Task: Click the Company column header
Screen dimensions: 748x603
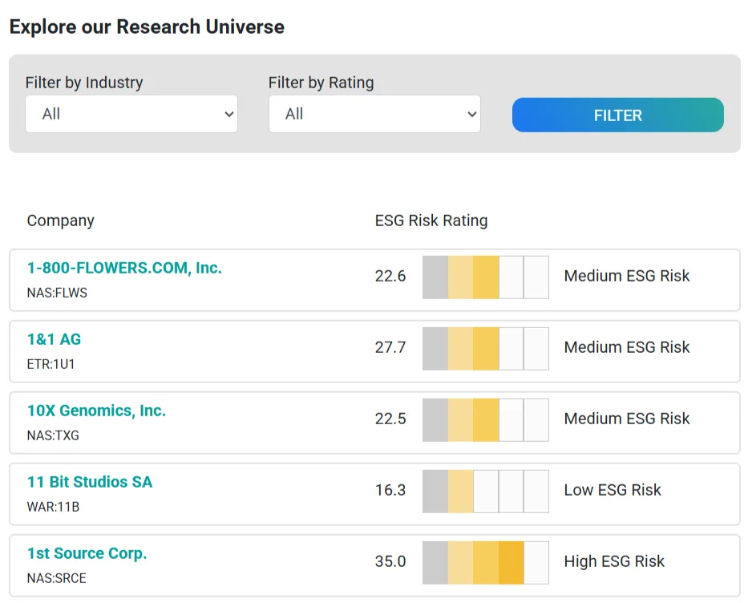Action: point(61,221)
